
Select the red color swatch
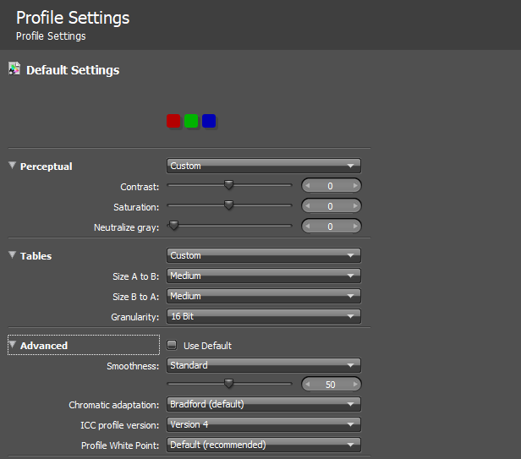coord(173,121)
